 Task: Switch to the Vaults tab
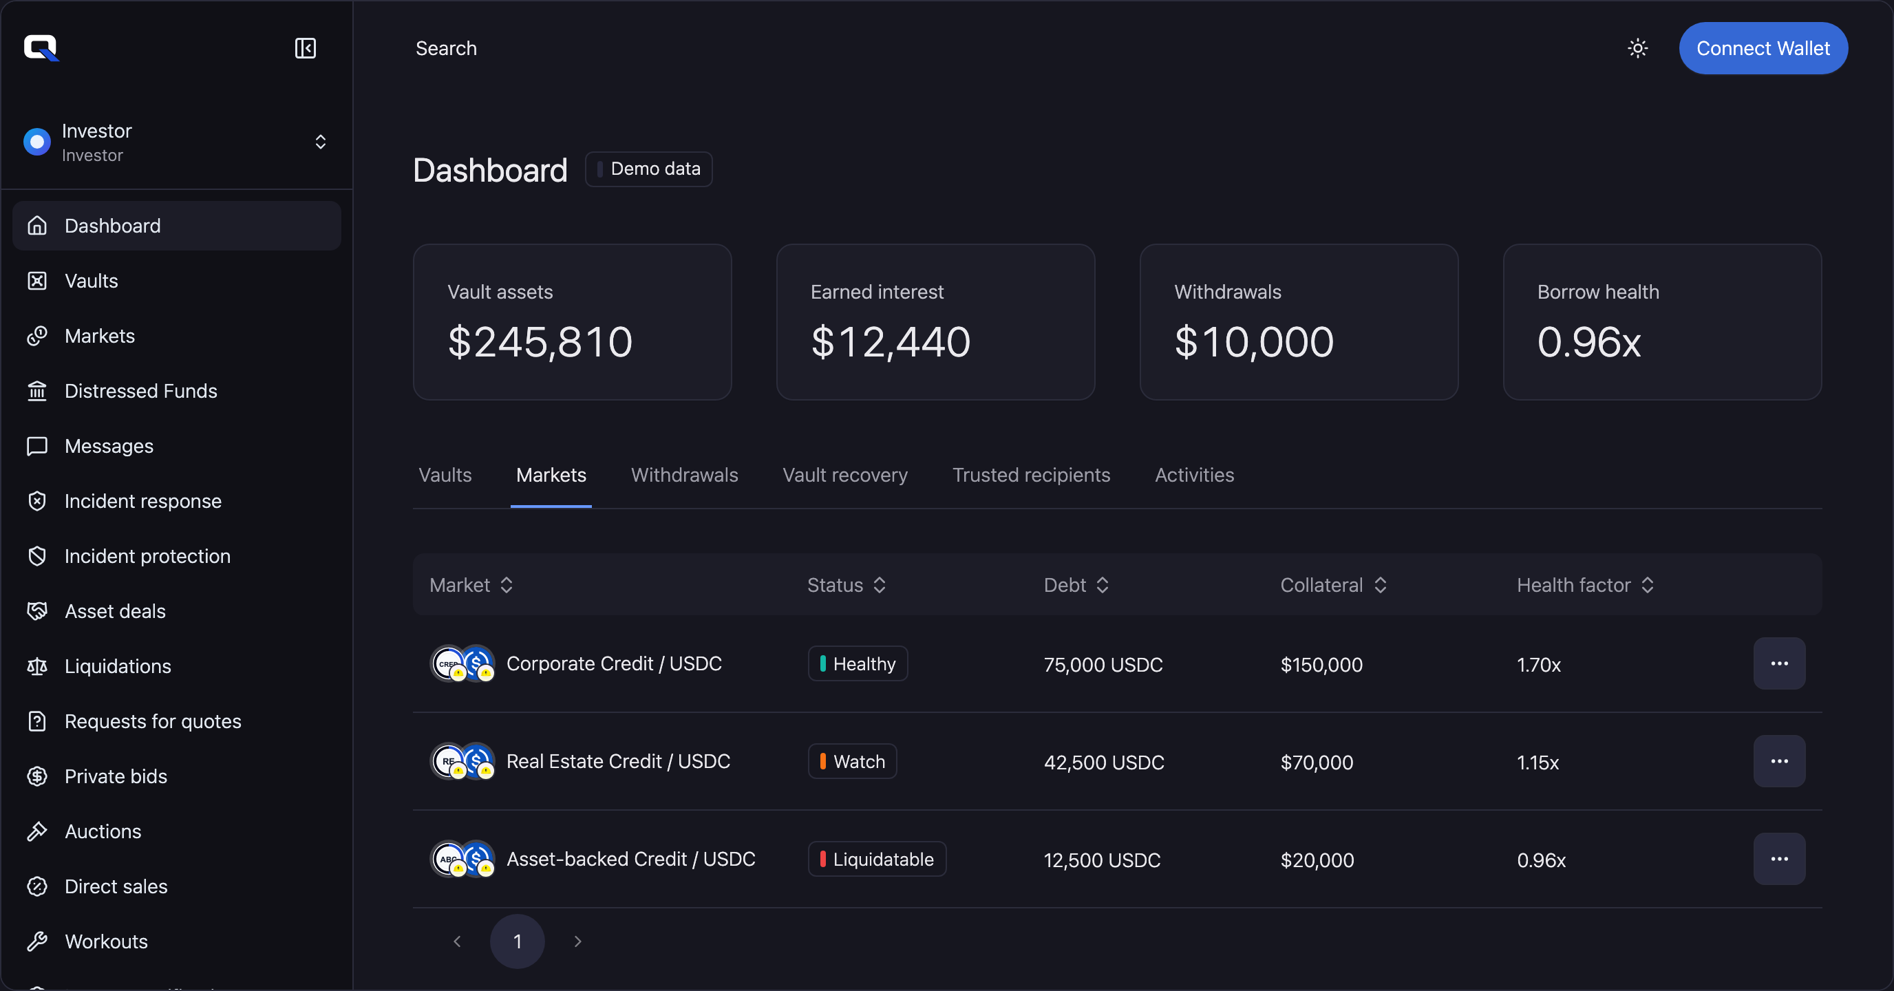[x=445, y=476]
